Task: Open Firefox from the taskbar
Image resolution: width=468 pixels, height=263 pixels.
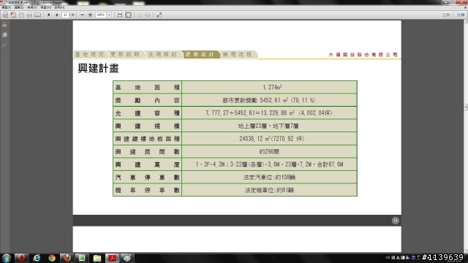Action: pyautogui.click(x=67, y=258)
